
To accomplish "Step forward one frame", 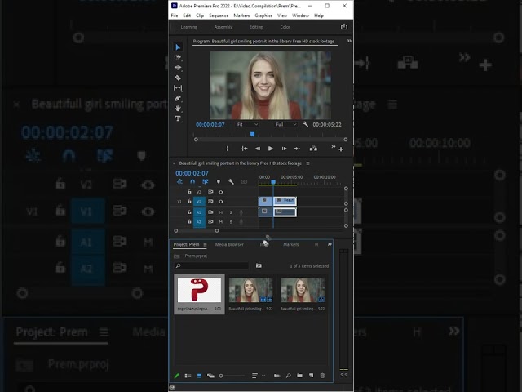I will pos(284,149).
